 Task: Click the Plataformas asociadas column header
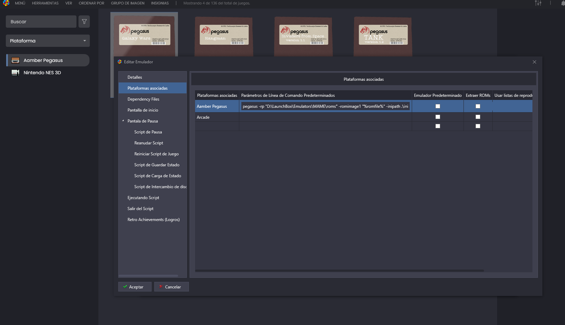(217, 95)
